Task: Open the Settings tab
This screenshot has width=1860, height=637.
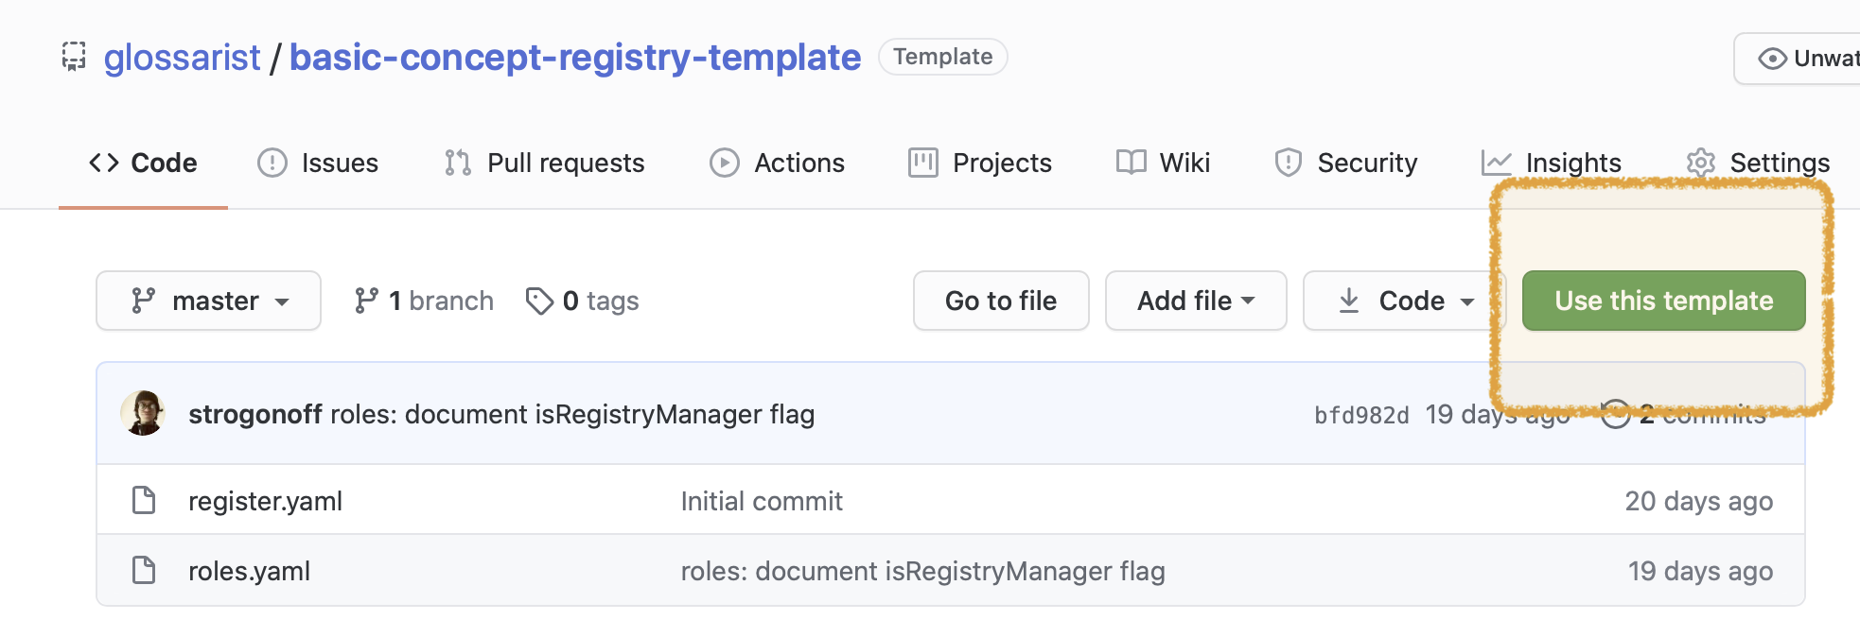Action: [1758, 163]
